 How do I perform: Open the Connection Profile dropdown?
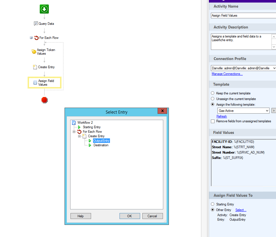coord(274,68)
